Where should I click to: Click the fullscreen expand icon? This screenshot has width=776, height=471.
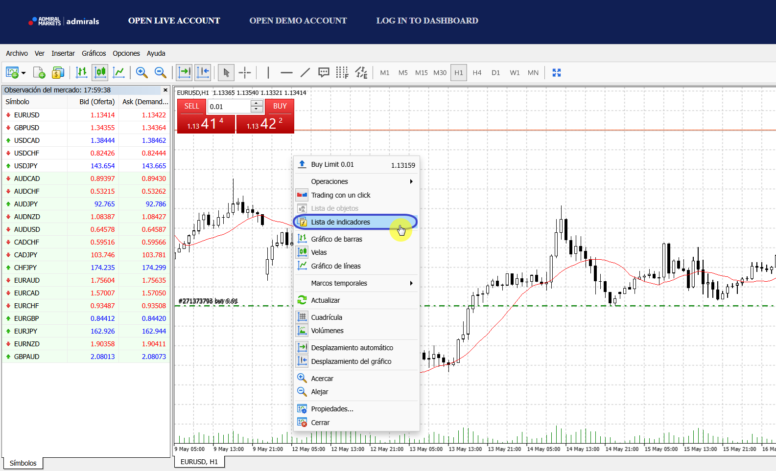coord(557,73)
